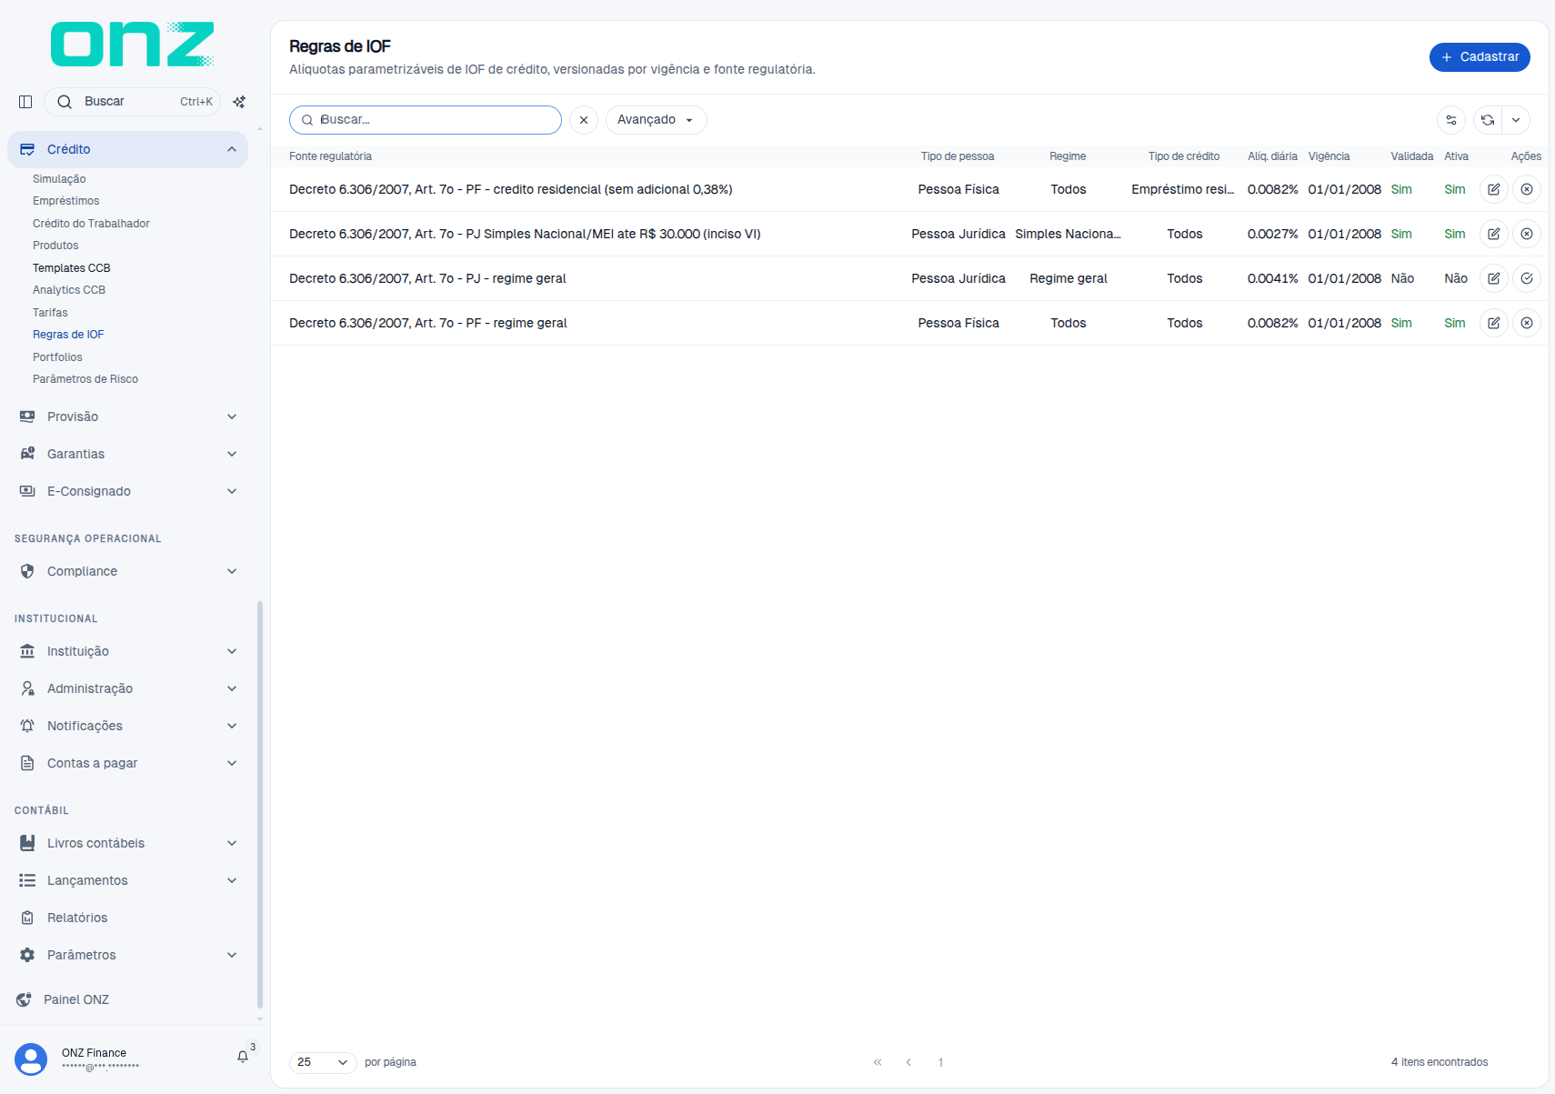The image size is (1555, 1094).
Task: Open the Avançado filter dropdown
Action: point(656,120)
